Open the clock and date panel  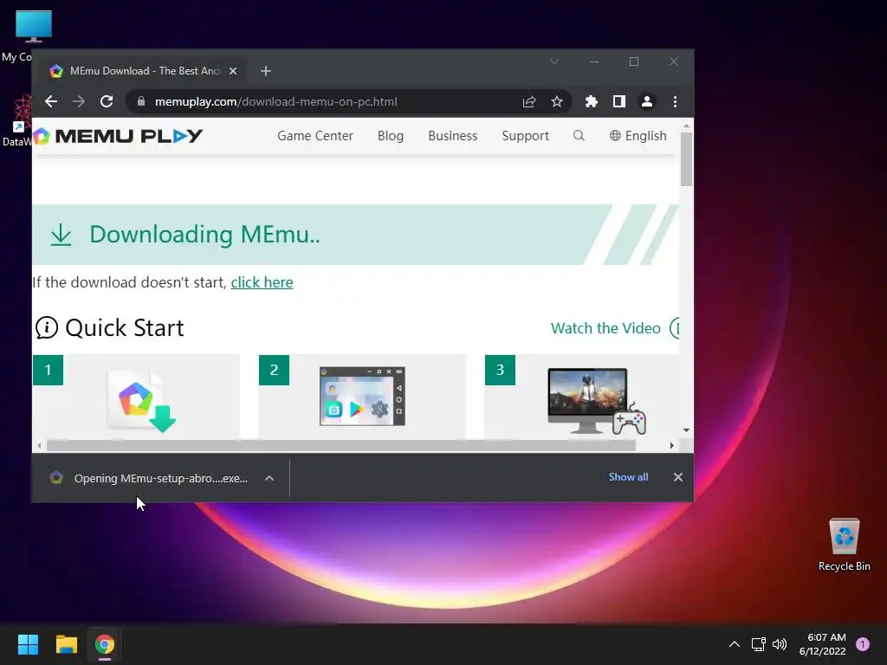click(823, 644)
